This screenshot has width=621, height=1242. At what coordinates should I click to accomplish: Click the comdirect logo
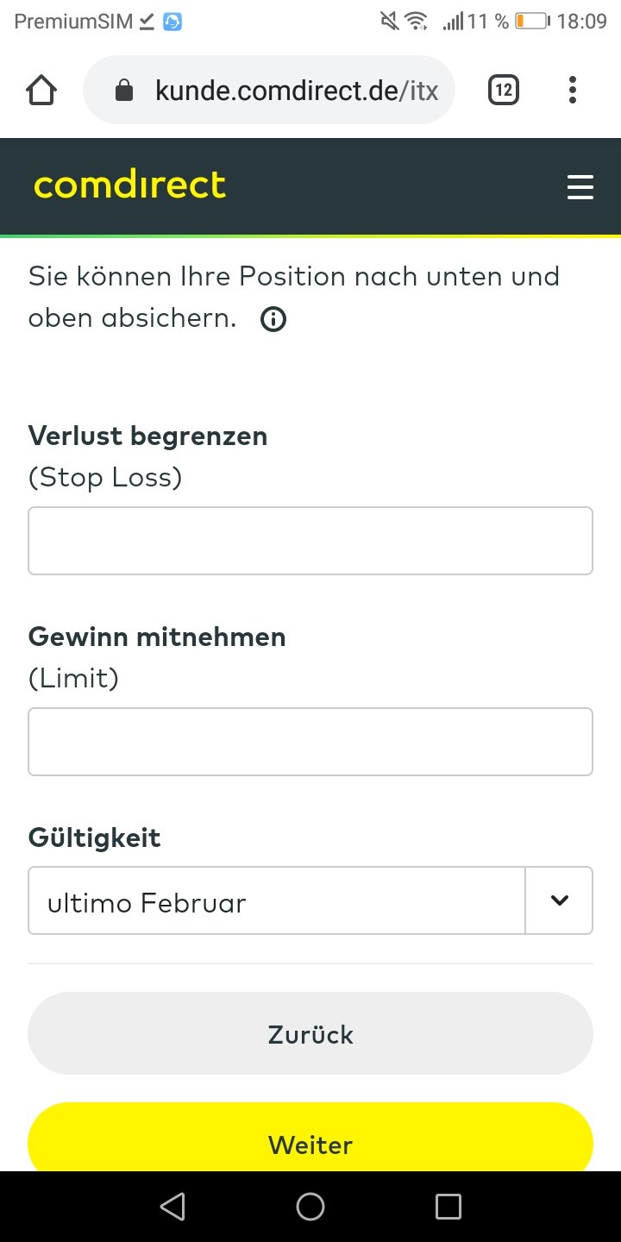(129, 185)
